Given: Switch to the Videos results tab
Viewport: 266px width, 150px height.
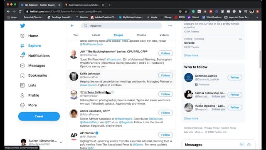Looking at the screenshot, I should [164, 35].
